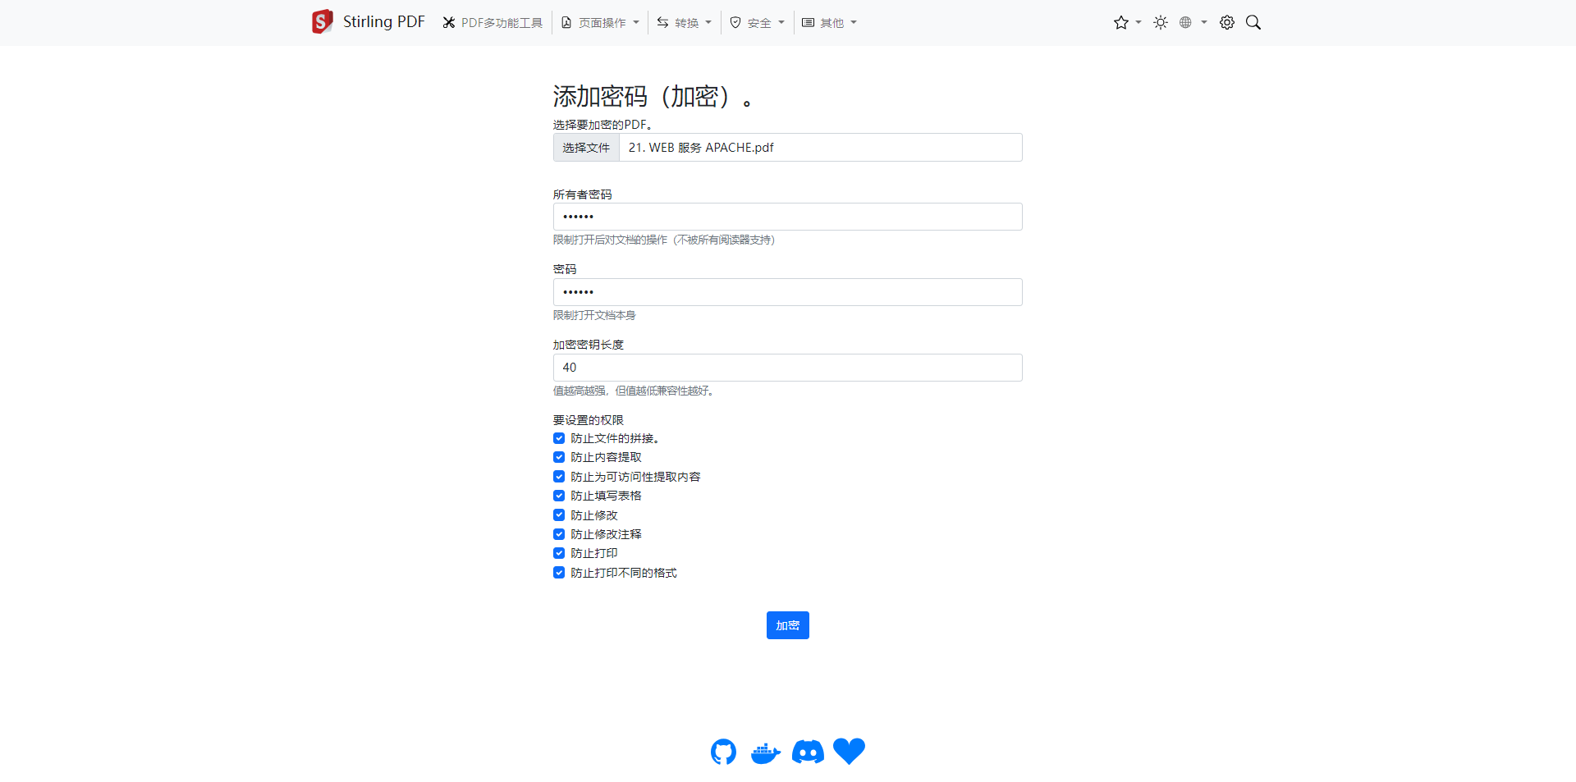Click the 页面操作 page icon

click(x=566, y=23)
